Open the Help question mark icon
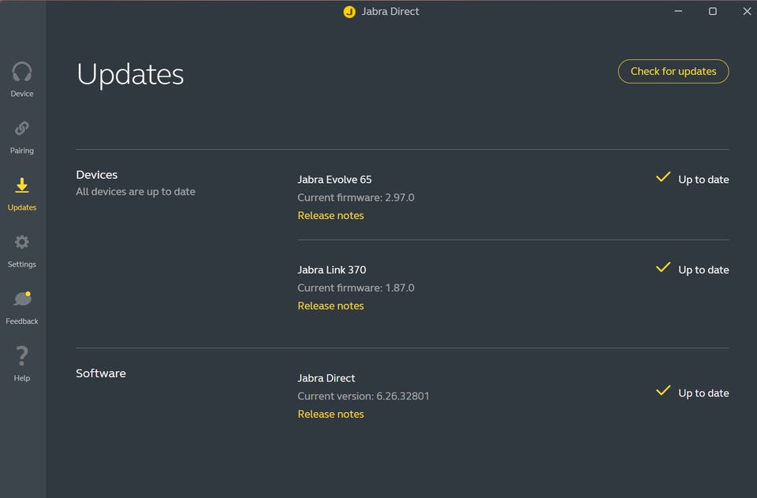 [22, 356]
